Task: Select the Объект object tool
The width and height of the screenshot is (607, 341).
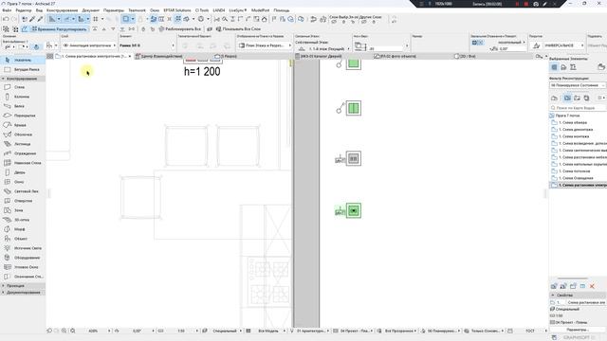Action: (x=23, y=239)
